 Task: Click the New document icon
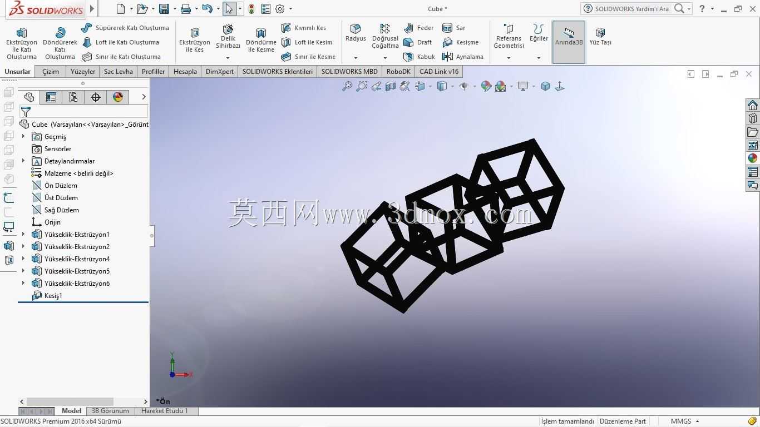[121, 8]
